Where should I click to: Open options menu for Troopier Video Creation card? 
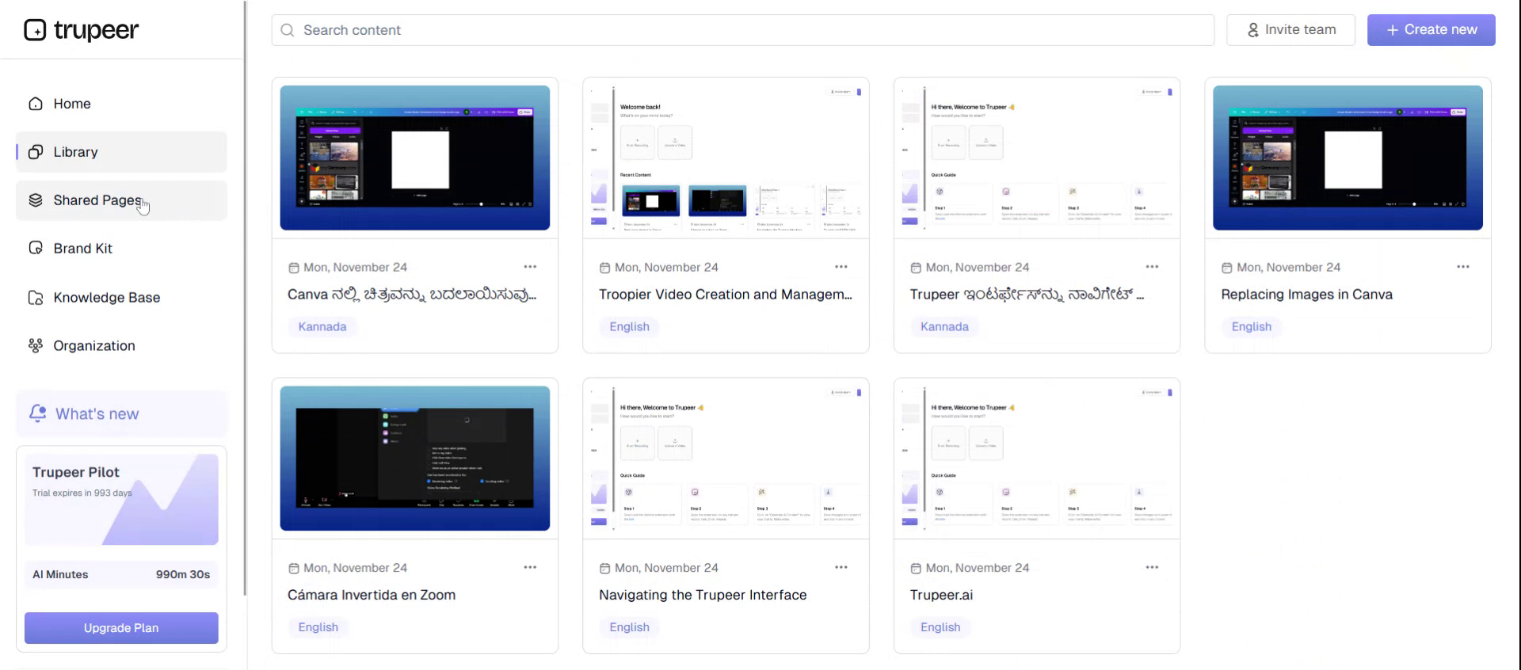[841, 267]
